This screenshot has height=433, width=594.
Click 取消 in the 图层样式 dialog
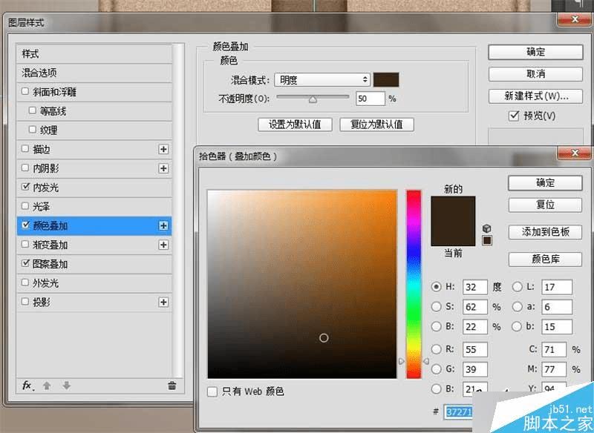(535, 74)
